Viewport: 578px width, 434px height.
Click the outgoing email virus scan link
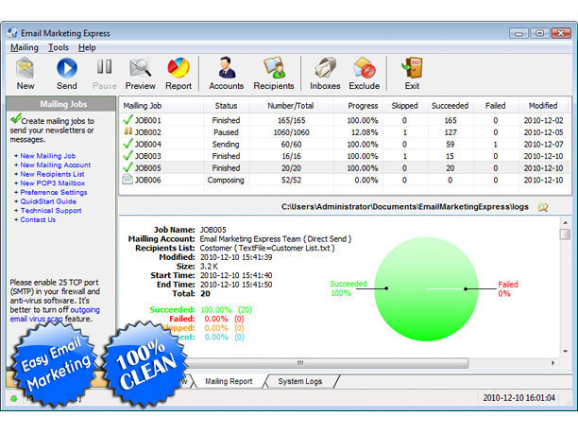(55, 315)
